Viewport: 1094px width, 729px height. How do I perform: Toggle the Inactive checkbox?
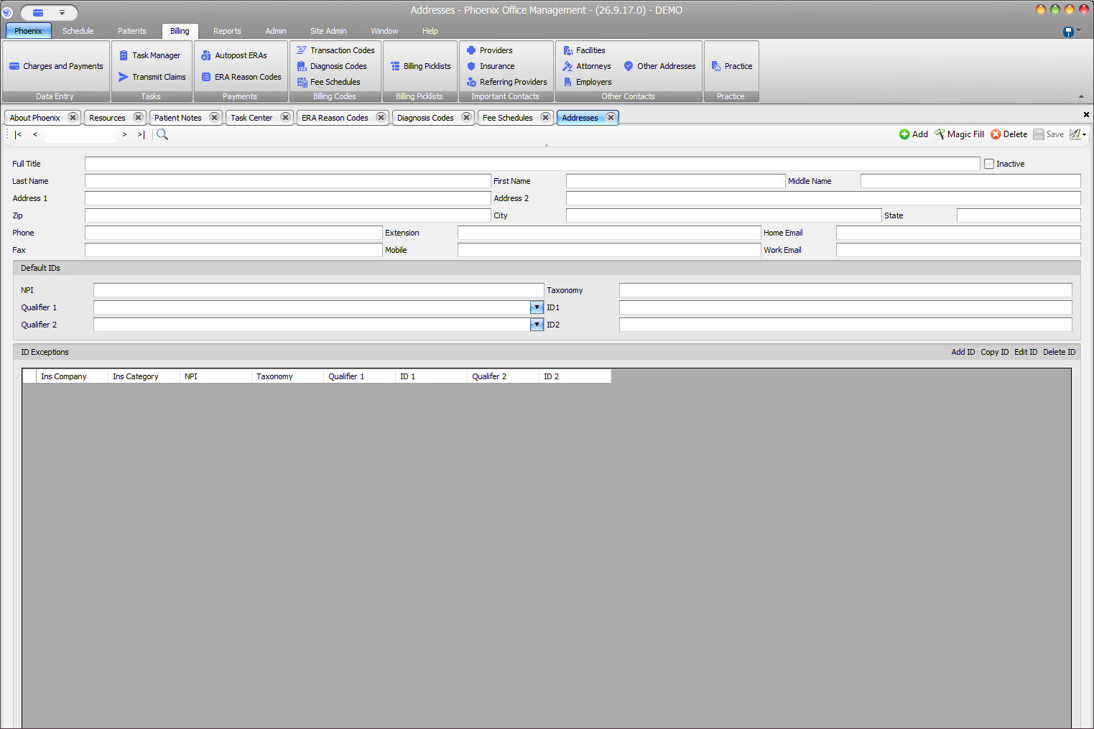pos(989,164)
